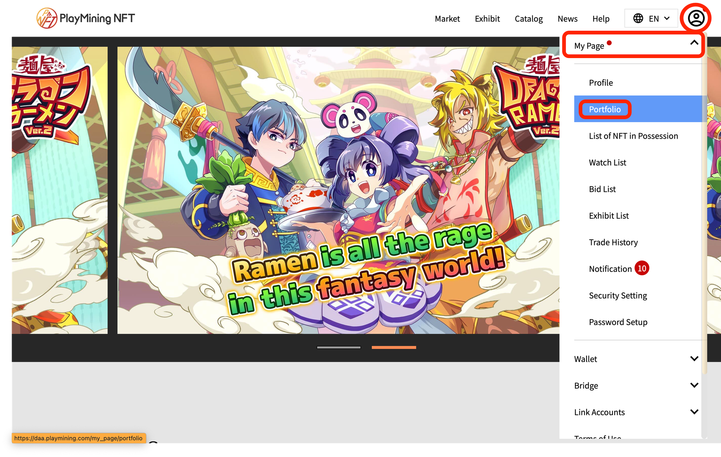Click the user account profile icon
This screenshot has width=721, height=457.
(696, 18)
